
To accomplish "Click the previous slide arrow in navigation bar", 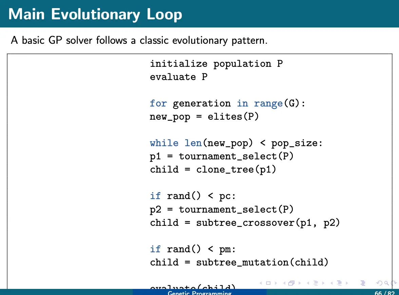I will pos(260,283).
